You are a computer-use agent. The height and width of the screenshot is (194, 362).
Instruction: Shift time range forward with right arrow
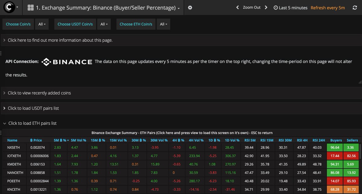[x=266, y=8]
